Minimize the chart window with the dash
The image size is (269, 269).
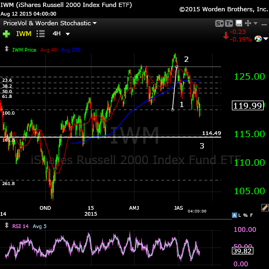pyautogui.click(x=264, y=25)
